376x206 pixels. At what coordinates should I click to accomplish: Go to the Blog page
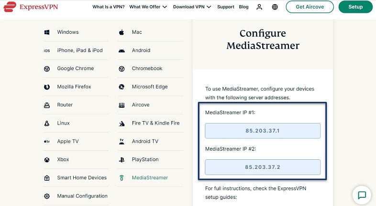tap(243, 7)
